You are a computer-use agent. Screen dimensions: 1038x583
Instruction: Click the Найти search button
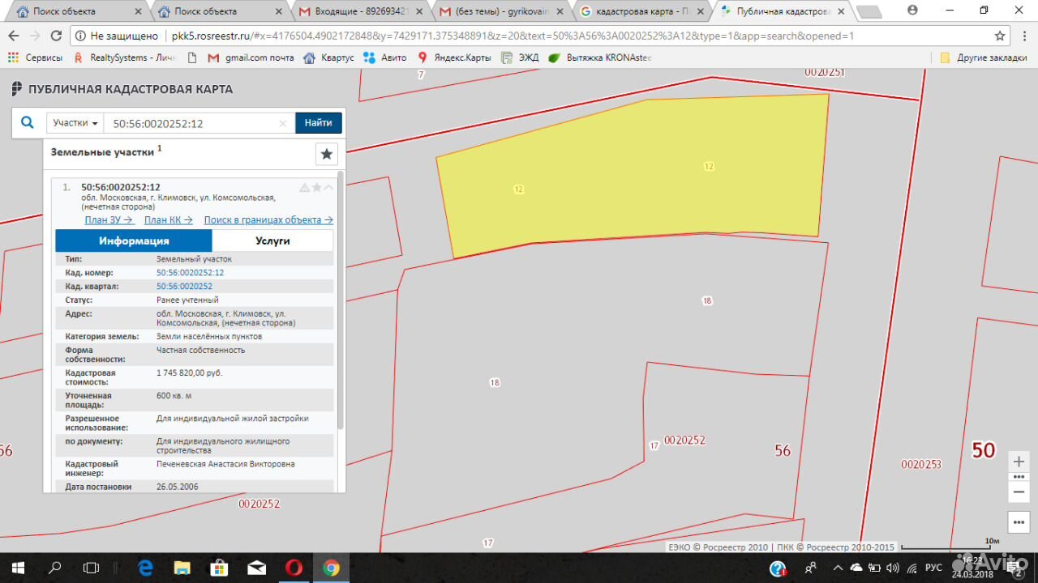(x=319, y=123)
